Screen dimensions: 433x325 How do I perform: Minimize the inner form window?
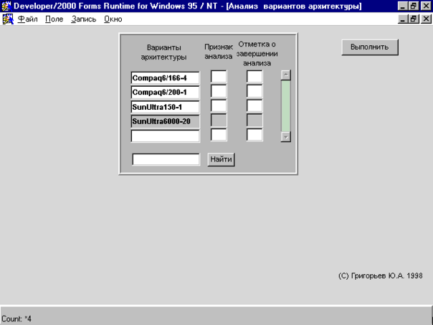point(403,19)
